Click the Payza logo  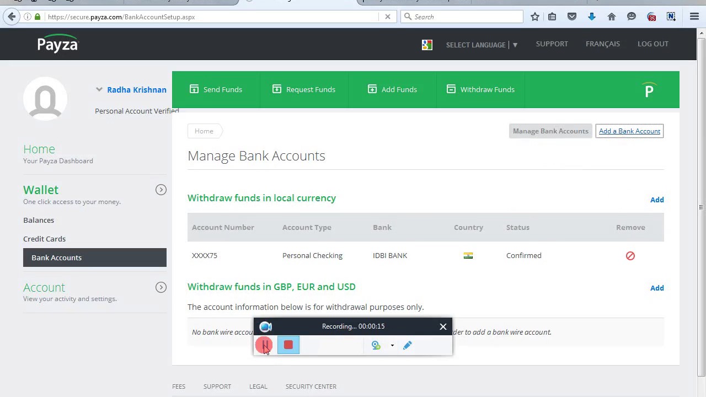[x=58, y=44]
